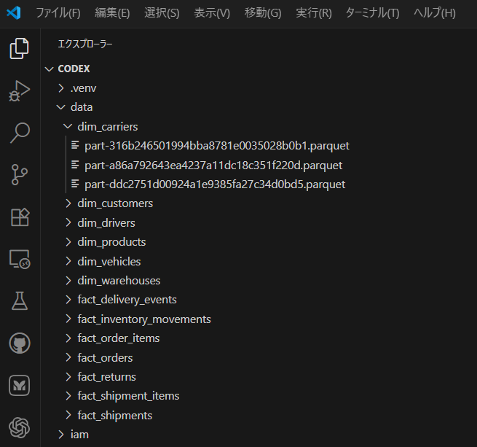Select the dim_customers folder name
Image resolution: width=477 pixels, height=447 pixels.
(x=115, y=203)
